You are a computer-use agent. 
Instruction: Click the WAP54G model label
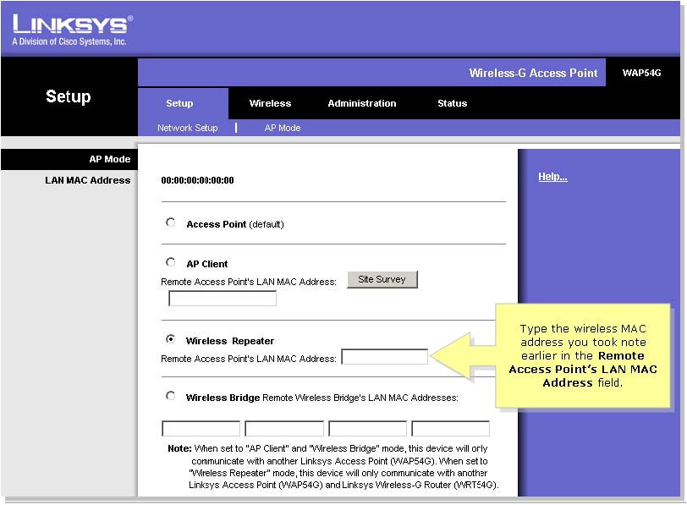coord(643,73)
